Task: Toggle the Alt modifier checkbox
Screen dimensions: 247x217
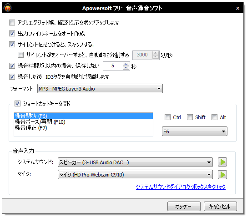Action: pos(214,117)
